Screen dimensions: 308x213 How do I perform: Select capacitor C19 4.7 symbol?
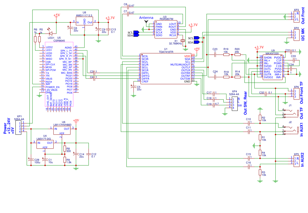tap(214, 105)
